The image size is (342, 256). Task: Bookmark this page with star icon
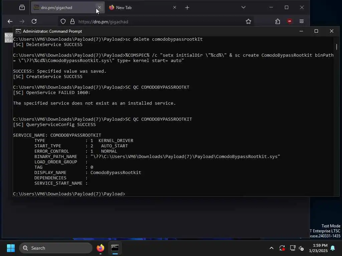point(248,21)
